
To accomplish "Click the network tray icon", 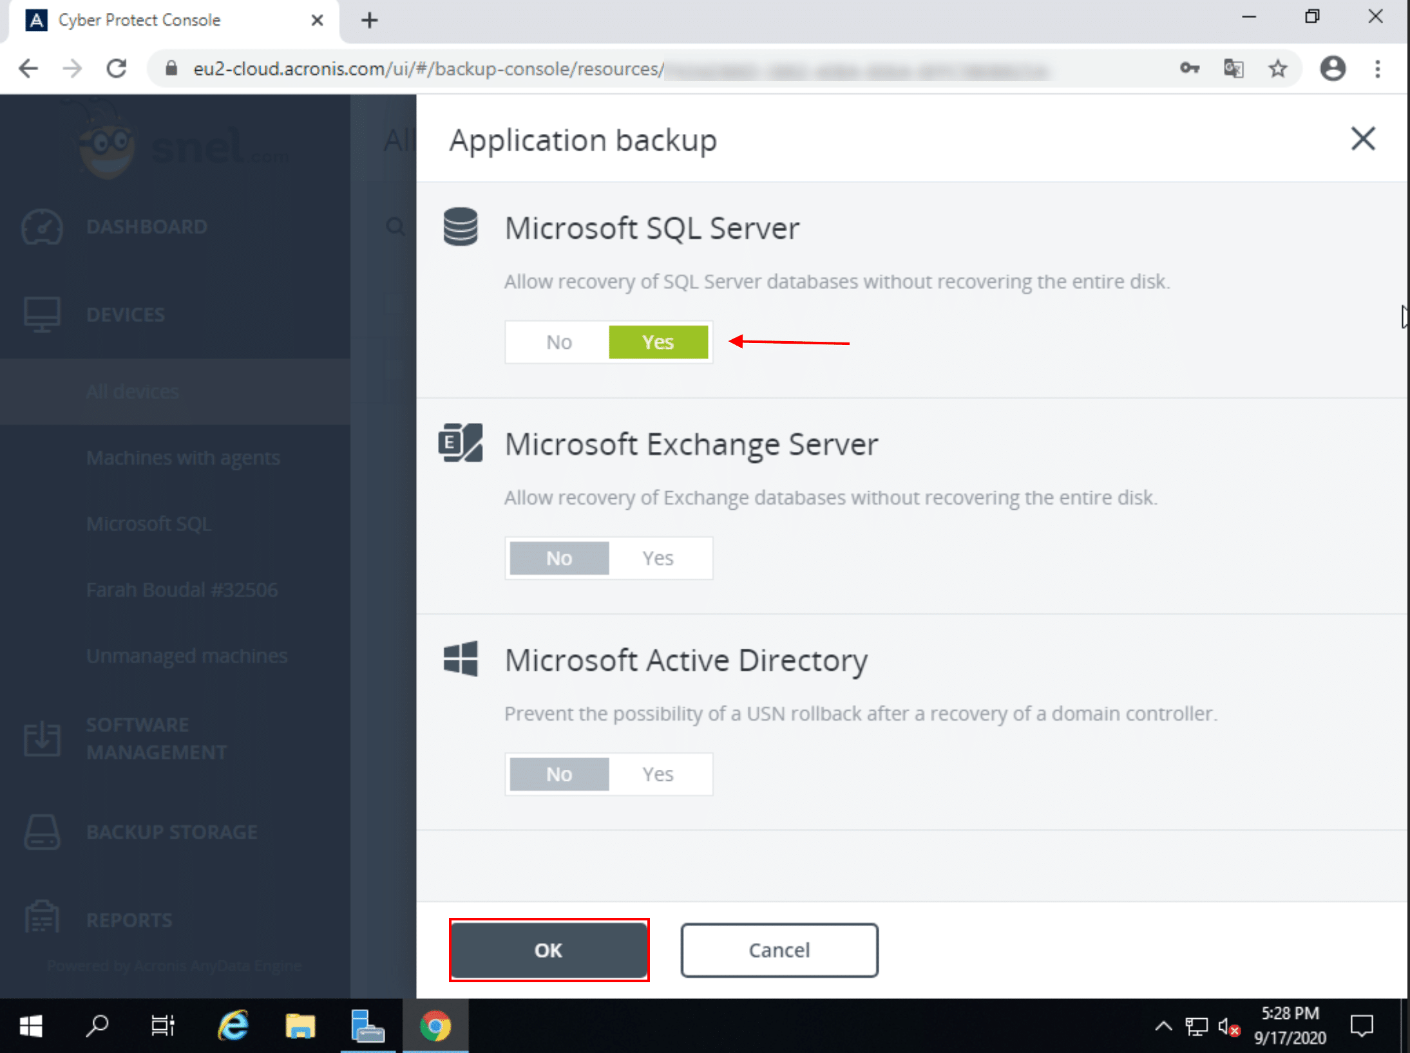I will tap(1196, 1026).
